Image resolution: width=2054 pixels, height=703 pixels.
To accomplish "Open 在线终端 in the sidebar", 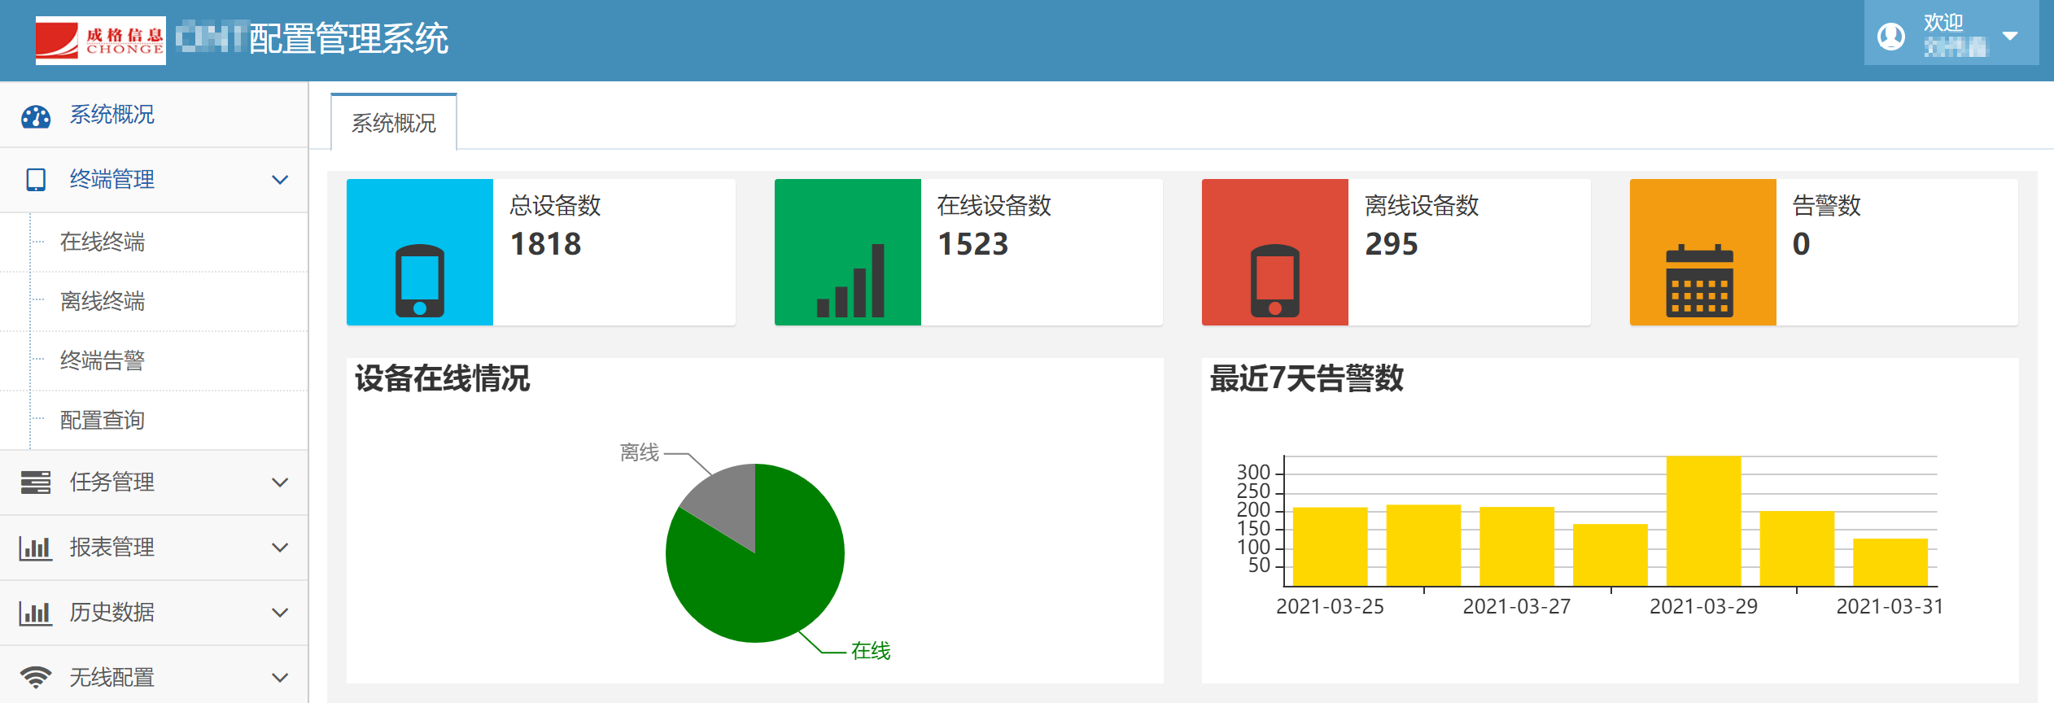I will click(x=103, y=242).
